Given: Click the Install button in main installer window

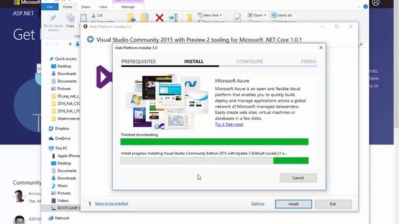Looking at the screenshot, I should [294, 204].
